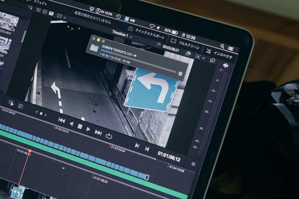Click the upper media pool clip thumbnail
Image resolution: width=299 pixels, height=199 pixels.
tap(9, 22)
